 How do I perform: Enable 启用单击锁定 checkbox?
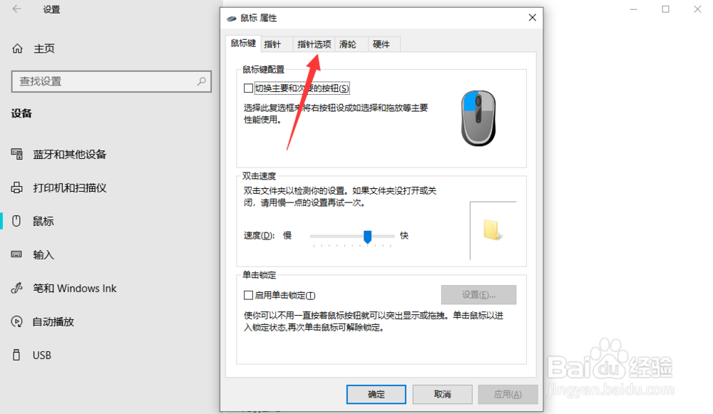[x=248, y=296]
